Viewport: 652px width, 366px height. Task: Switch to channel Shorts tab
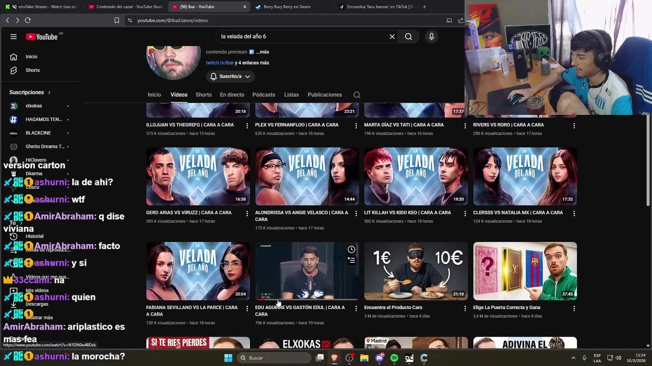pos(203,95)
